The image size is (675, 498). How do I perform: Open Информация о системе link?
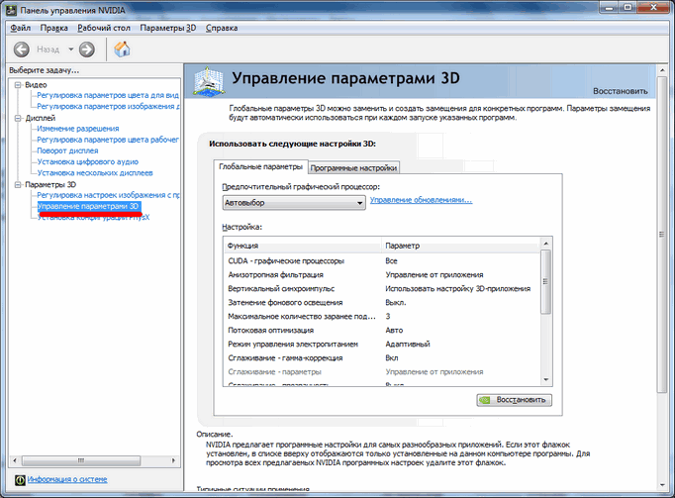tap(67, 479)
